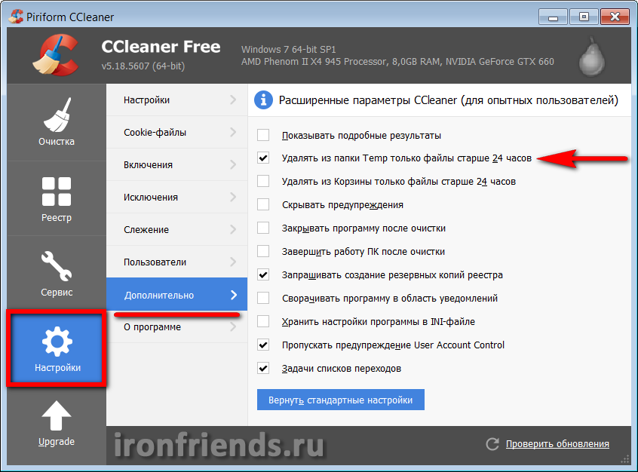The image size is (638, 472).
Task: Open the Включения settings tab
Action: [x=177, y=165]
